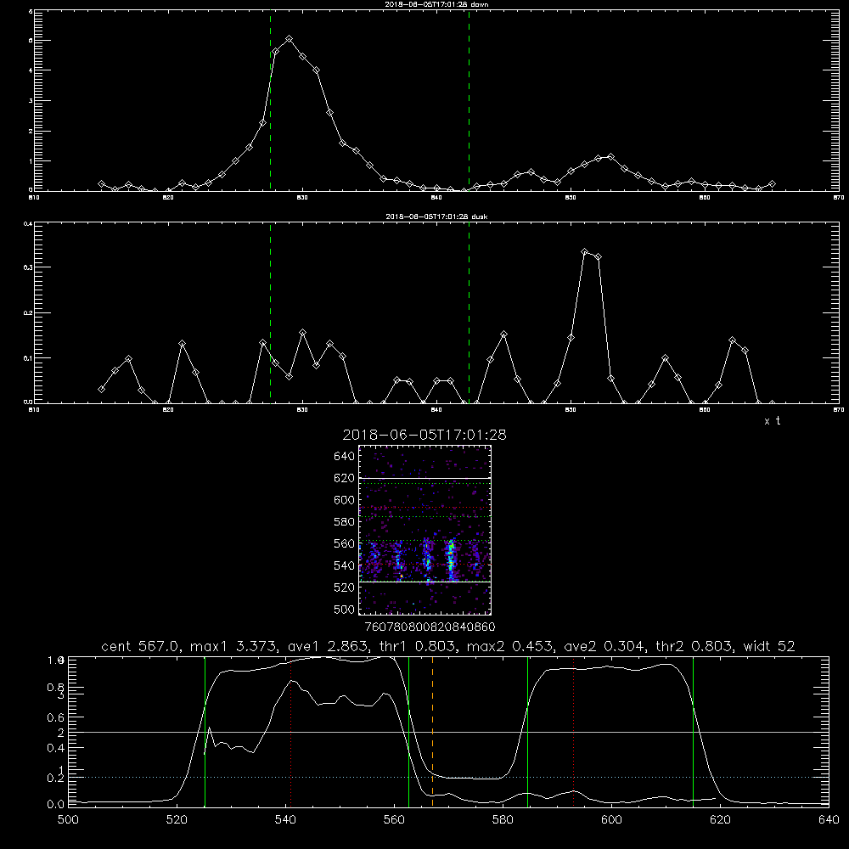Select the green solid line near 615 in the bottom plot

tap(693, 731)
